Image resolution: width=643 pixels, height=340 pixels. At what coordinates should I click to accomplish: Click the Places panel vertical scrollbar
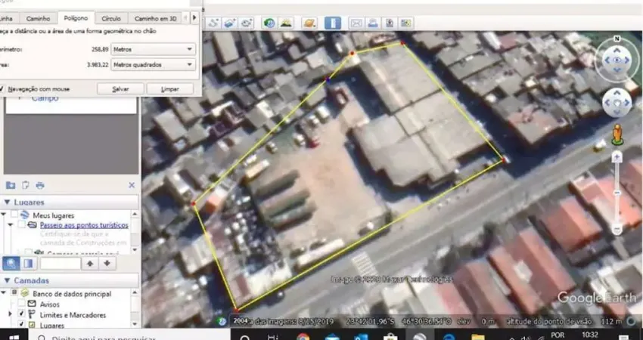pos(135,232)
